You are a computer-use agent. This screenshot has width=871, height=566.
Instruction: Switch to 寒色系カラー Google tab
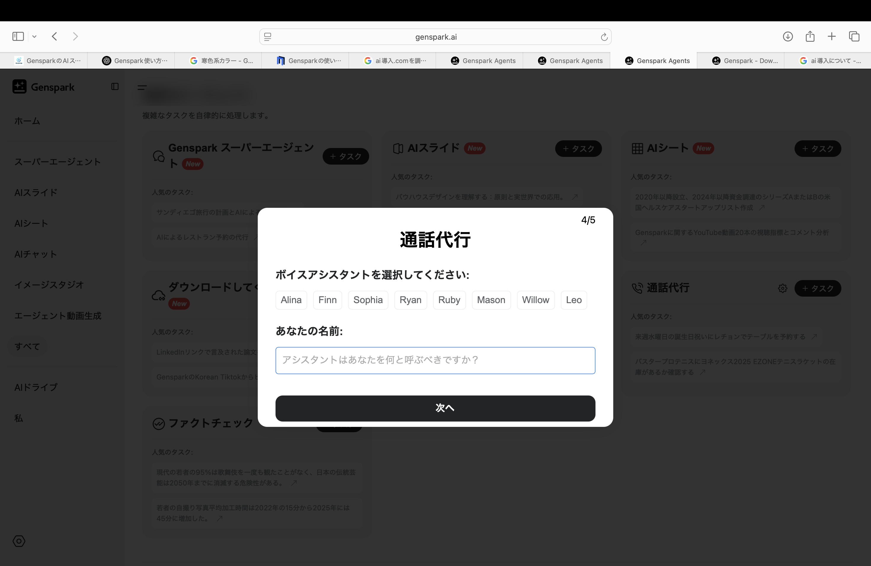[x=218, y=61]
